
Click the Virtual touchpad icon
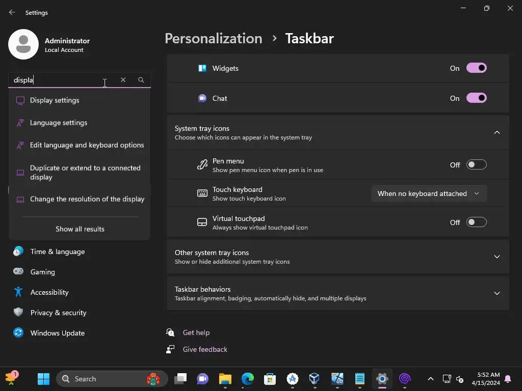pos(202,222)
